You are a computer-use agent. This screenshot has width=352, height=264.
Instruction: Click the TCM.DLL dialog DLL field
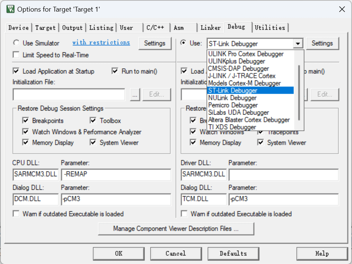point(204,199)
